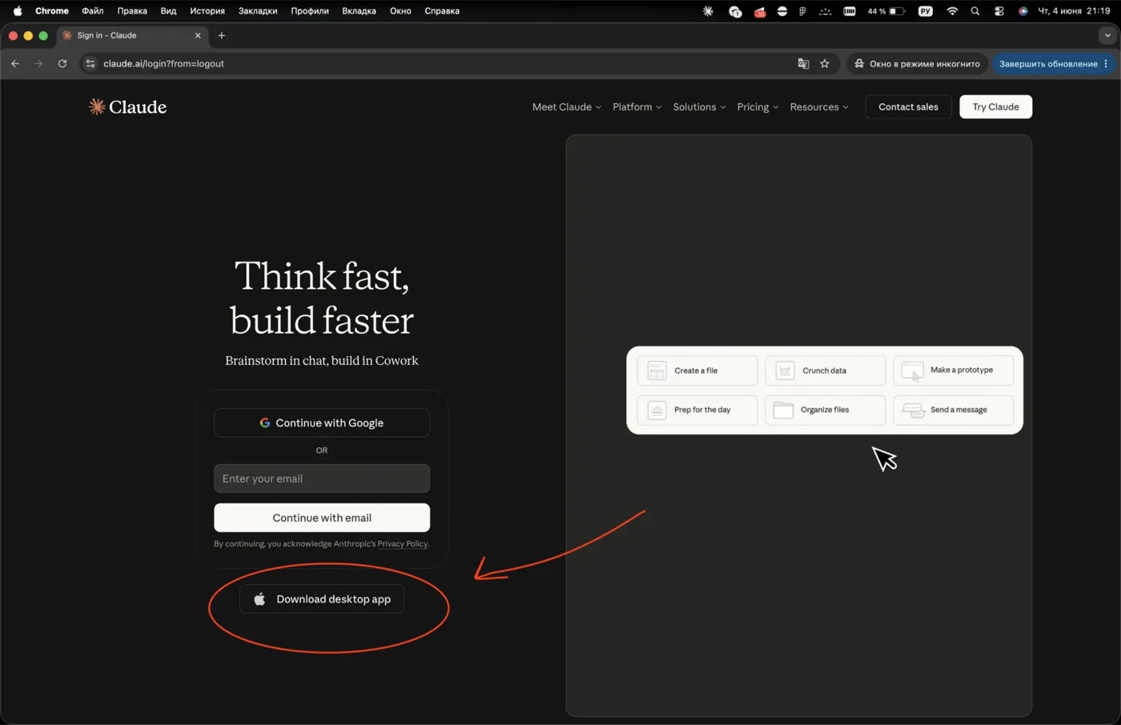Click the Try Claude button

(995, 106)
